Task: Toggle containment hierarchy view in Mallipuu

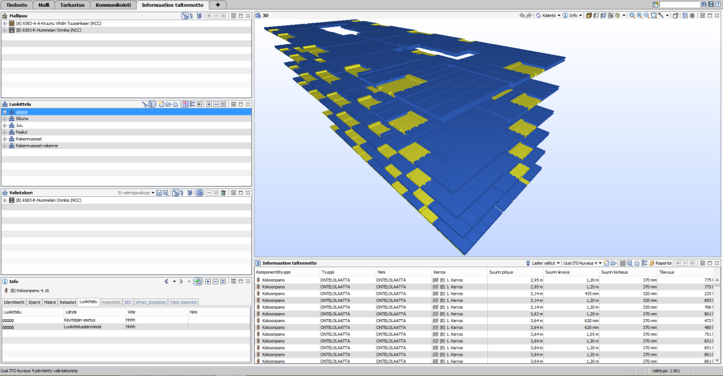Action: coord(185,16)
